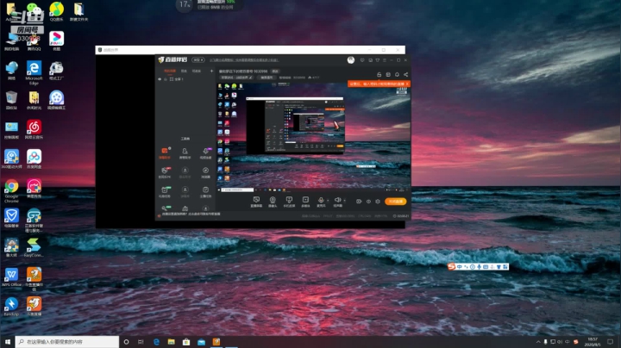Toggle the eye icon of the fullscreen source
This screenshot has height=348, width=621.
coord(160,79)
